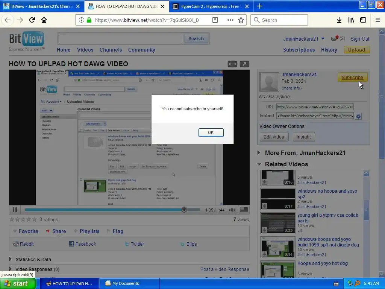Open the Insight button
Screen dimensions: 385x289
pyautogui.click(x=304, y=137)
